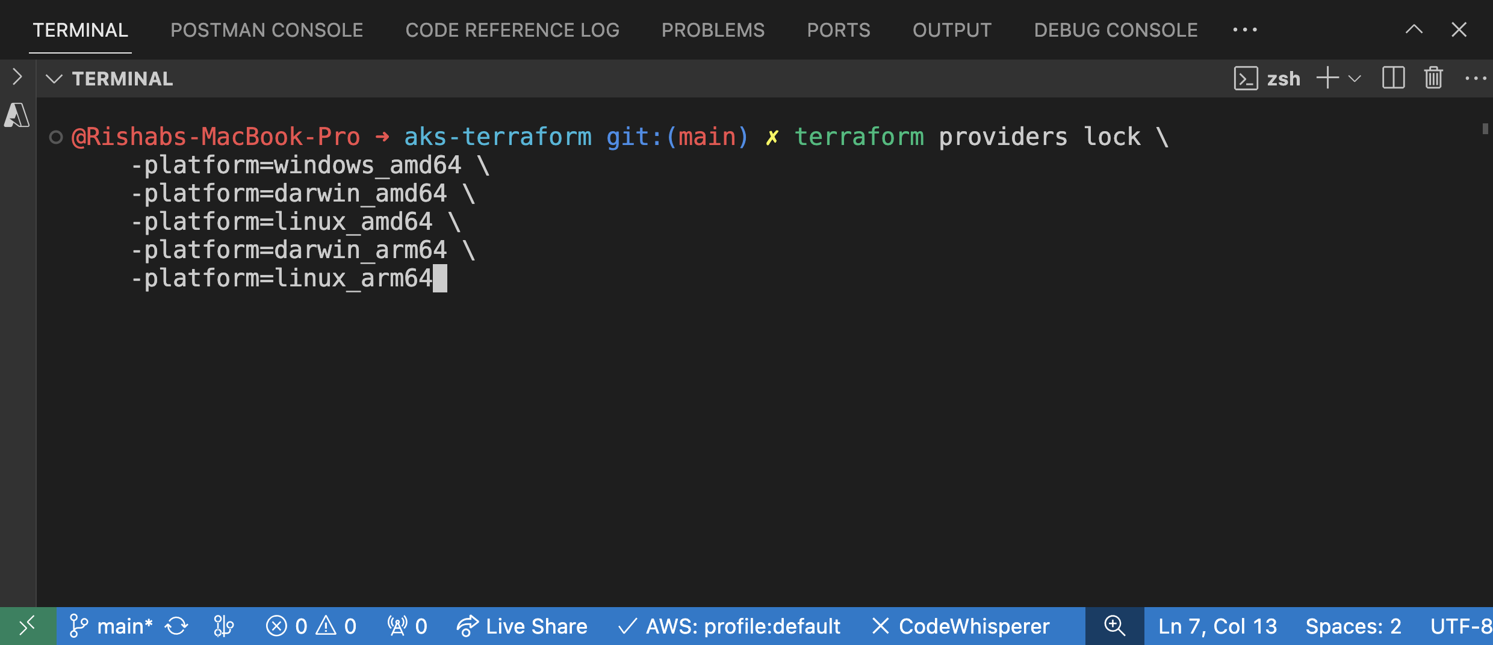The width and height of the screenshot is (1493, 645).
Task: Click the aks-terraform directory name
Action: pos(498,137)
